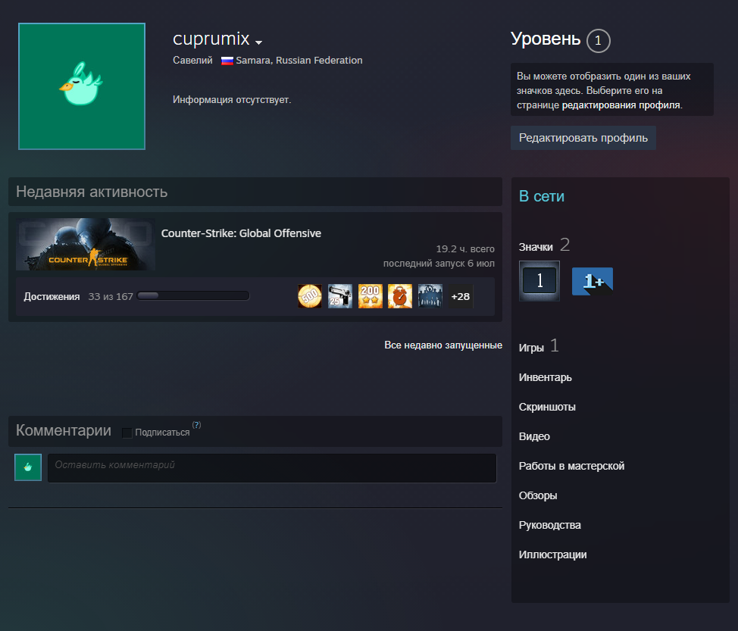
Task: Open the level 1 badge icon
Action: coord(539,281)
